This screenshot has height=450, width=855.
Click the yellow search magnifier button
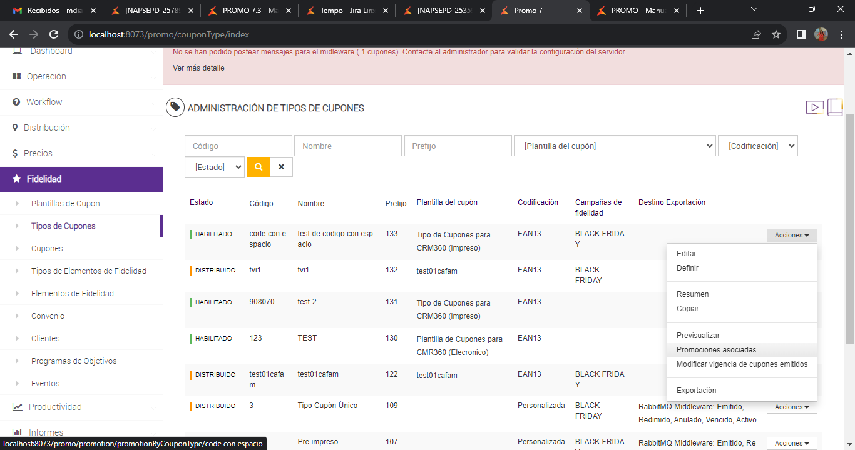pos(258,167)
